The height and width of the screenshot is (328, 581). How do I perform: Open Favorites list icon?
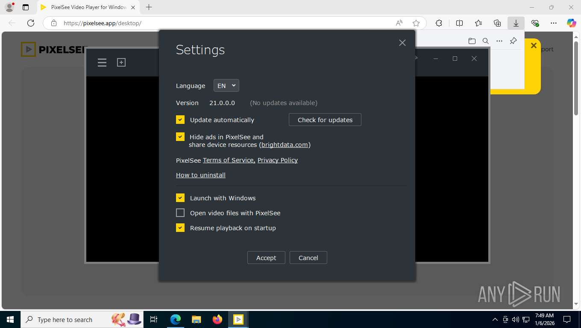click(x=478, y=23)
